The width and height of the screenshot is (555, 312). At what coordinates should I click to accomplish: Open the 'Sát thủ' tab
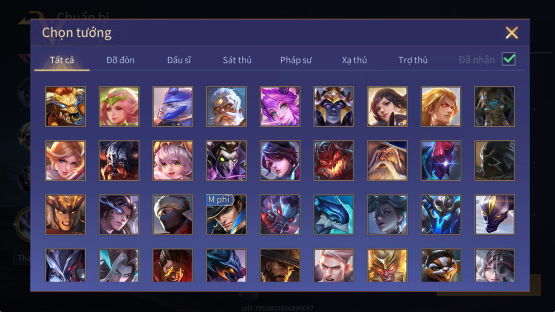pos(237,60)
